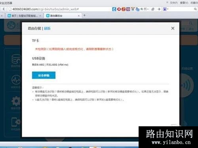
Task: Click the USB设备 heading
Action: (x=38, y=58)
